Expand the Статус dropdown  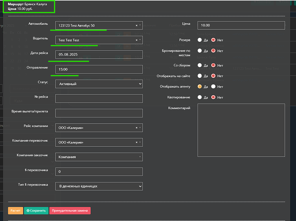coord(99,84)
